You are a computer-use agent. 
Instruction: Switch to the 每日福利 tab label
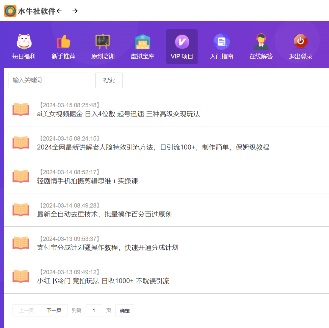24,56
